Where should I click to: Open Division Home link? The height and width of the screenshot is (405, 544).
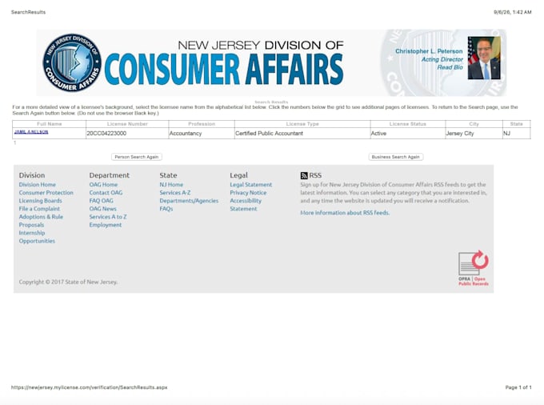pyautogui.click(x=37, y=185)
